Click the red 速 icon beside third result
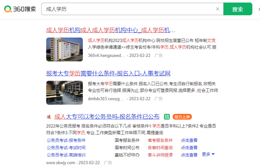 [x=49, y=117]
